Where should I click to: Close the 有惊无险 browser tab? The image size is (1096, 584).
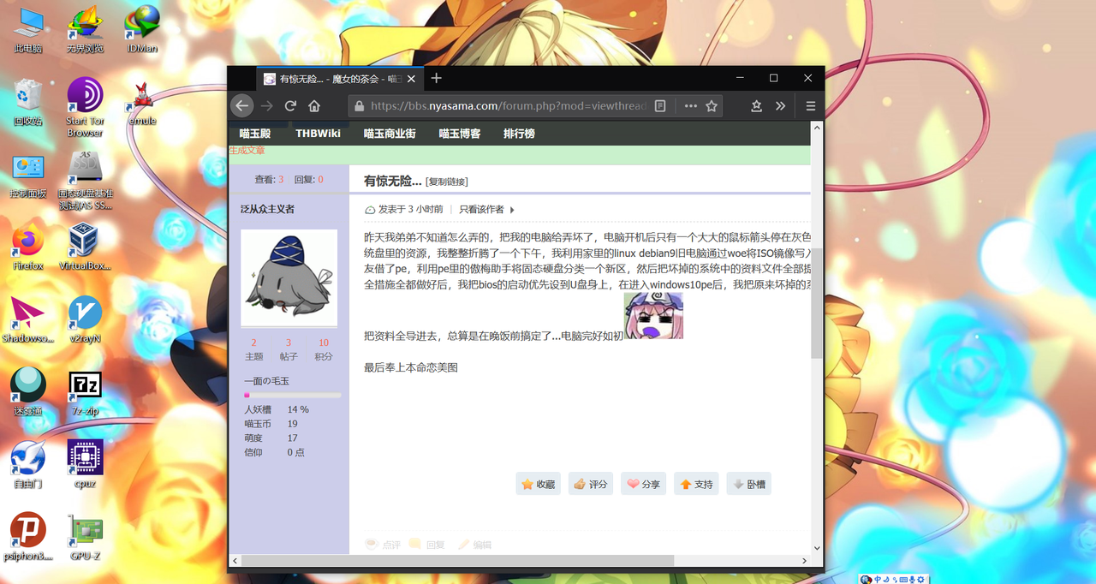coord(411,79)
